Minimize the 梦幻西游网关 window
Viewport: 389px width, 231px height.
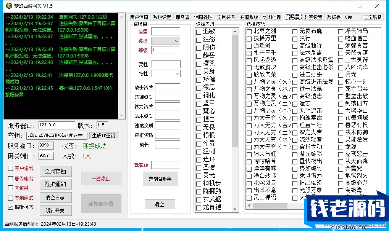coord(342,6)
